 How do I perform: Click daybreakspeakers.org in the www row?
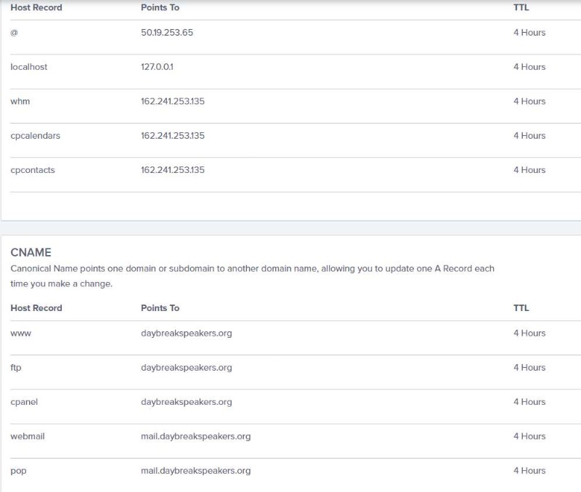(187, 334)
